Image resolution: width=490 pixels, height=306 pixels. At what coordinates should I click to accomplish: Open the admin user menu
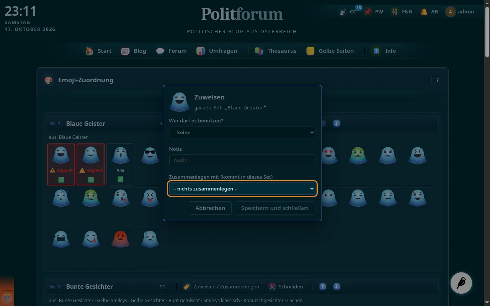[x=460, y=11]
